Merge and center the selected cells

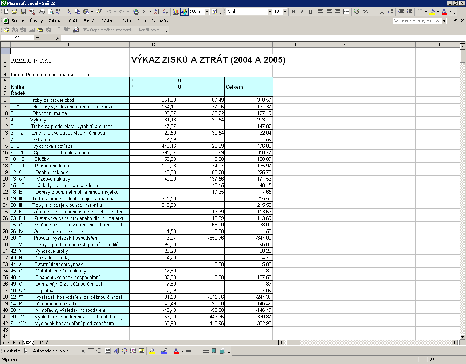[346, 12]
